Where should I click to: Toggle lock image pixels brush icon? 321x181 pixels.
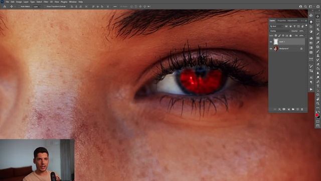click(x=279, y=36)
